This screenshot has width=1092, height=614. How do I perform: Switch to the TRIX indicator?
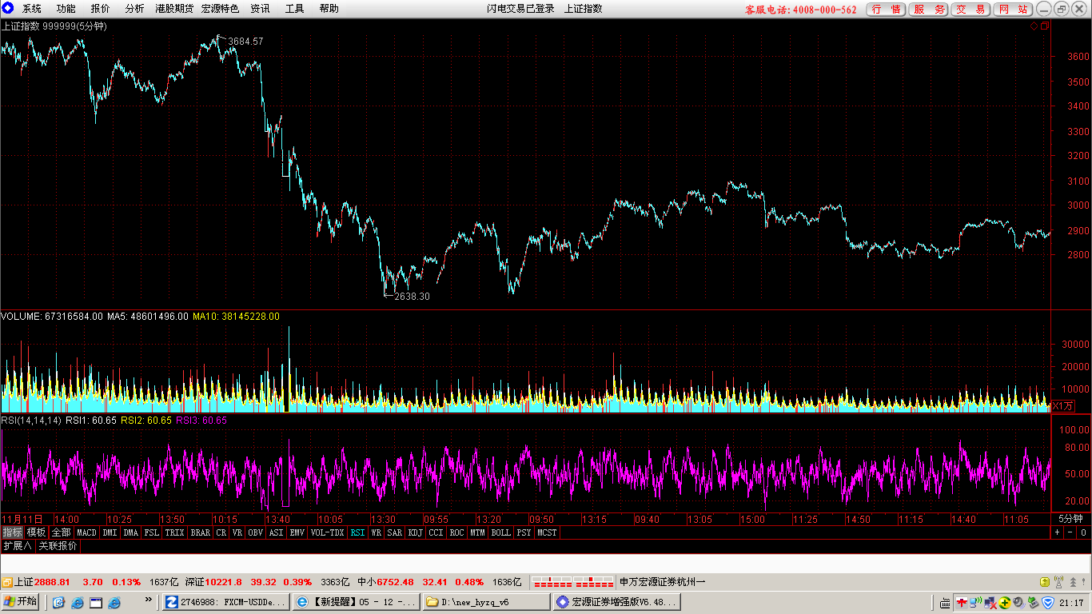click(x=174, y=532)
